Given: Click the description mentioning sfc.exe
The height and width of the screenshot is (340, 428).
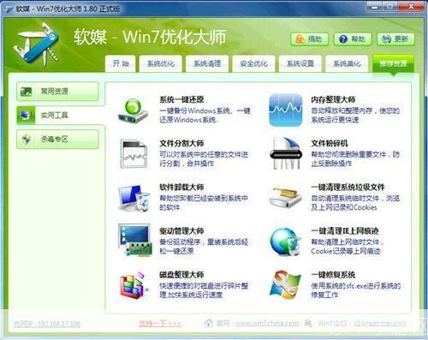Looking at the screenshot, I should tap(356, 290).
